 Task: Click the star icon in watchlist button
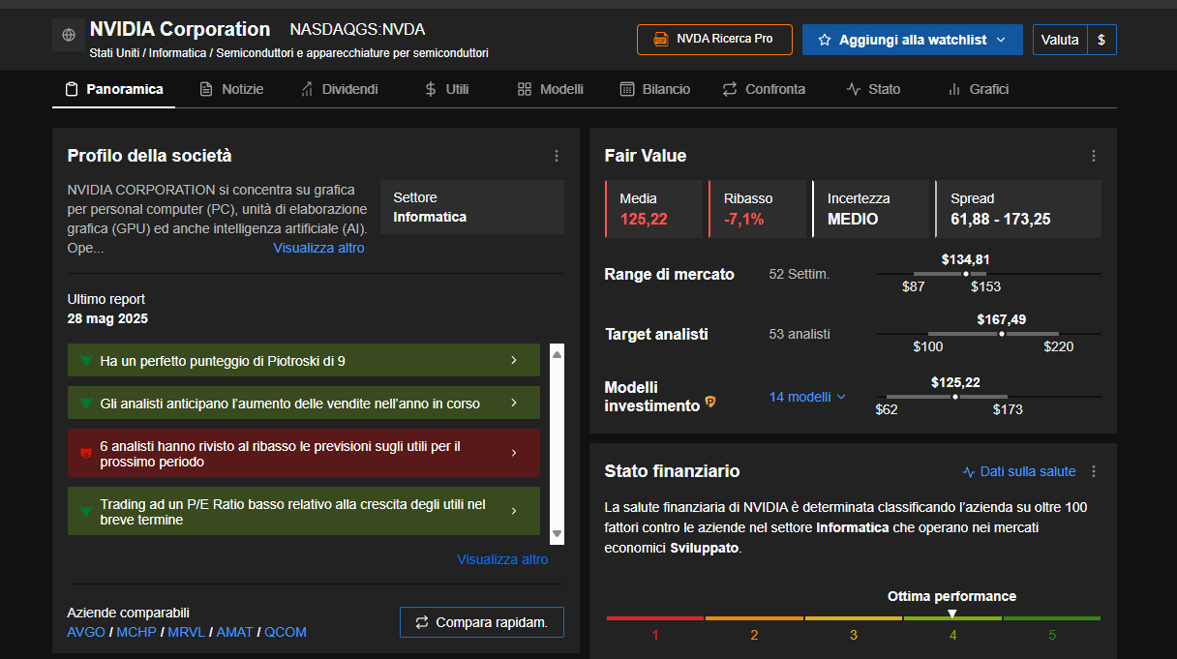[x=825, y=40]
